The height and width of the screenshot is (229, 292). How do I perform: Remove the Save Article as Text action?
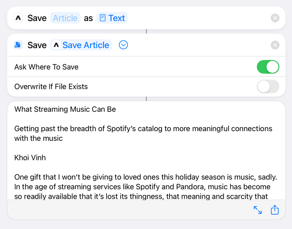275,18
